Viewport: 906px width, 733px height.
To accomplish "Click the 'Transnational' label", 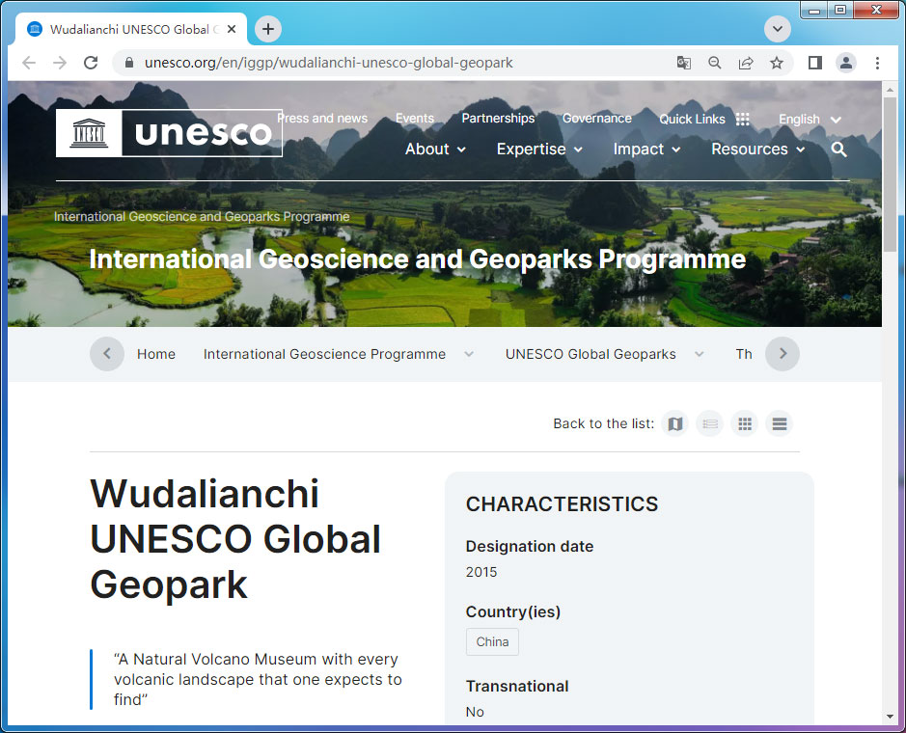I will click(x=517, y=686).
